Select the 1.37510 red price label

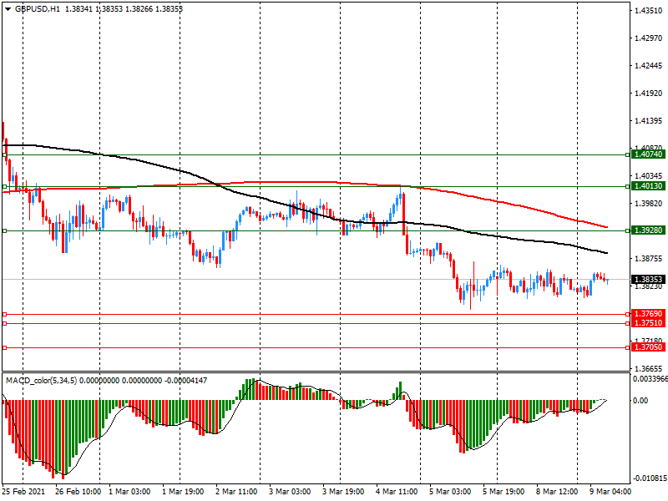tap(648, 322)
